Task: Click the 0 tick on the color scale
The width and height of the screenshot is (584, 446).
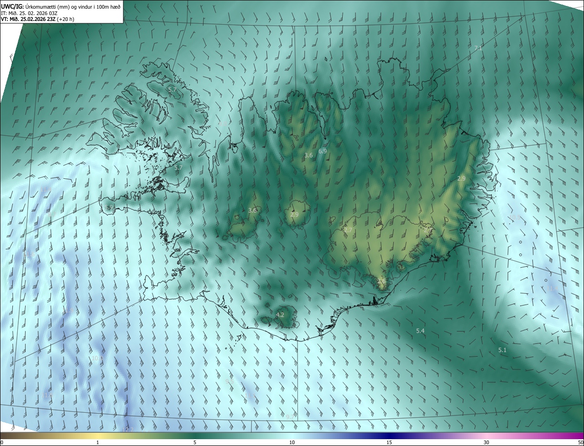Action: [x=2, y=442]
